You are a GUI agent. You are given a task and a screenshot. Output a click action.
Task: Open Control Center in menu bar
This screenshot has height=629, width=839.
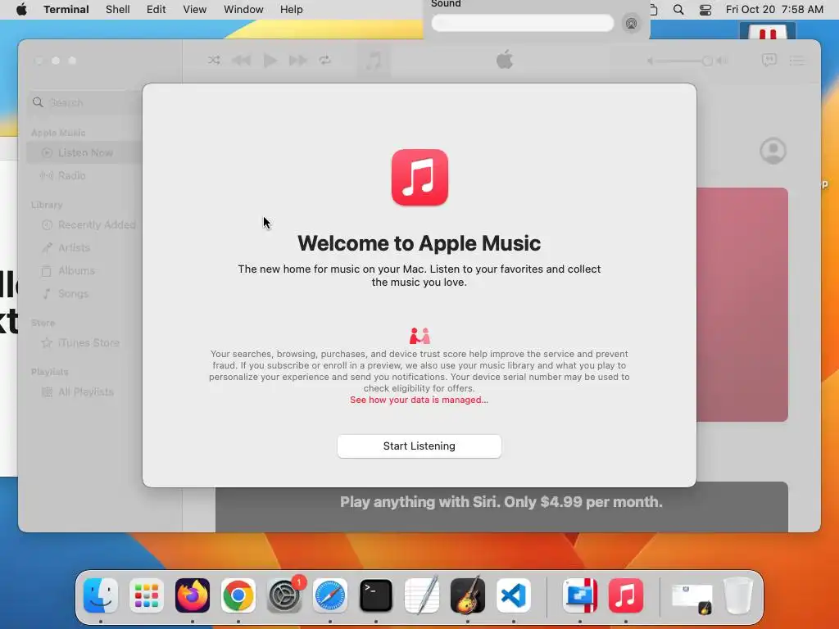(705, 10)
